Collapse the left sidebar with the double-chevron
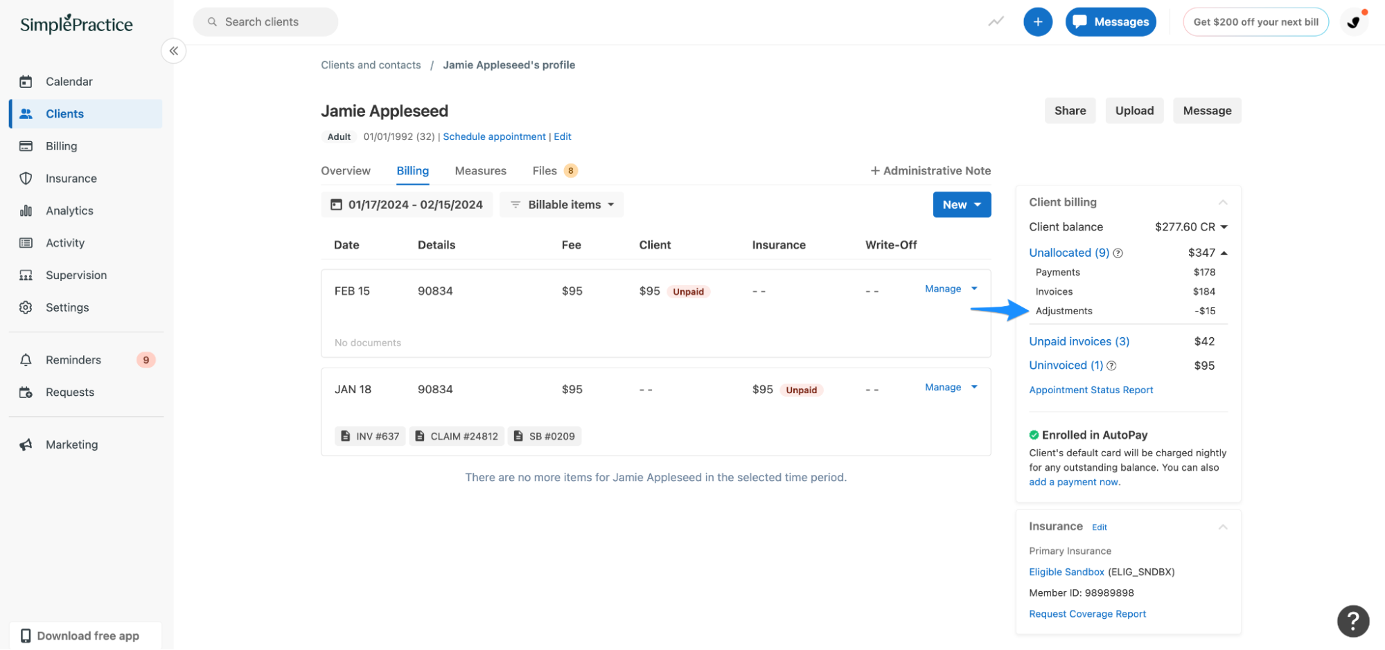The image size is (1385, 650). coord(173,51)
